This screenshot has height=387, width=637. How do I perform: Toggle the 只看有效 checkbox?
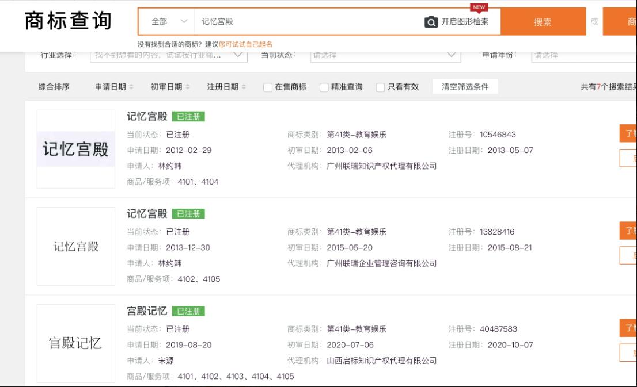(380, 87)
